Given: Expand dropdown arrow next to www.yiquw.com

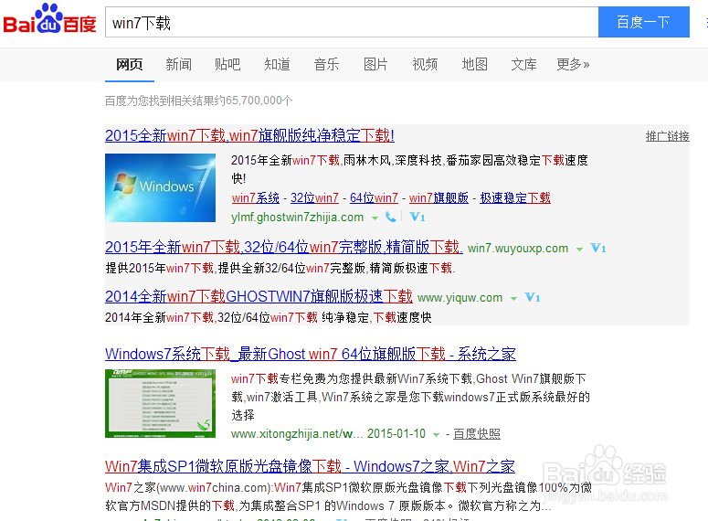Looking at the screenshot, I should [513, 298].
